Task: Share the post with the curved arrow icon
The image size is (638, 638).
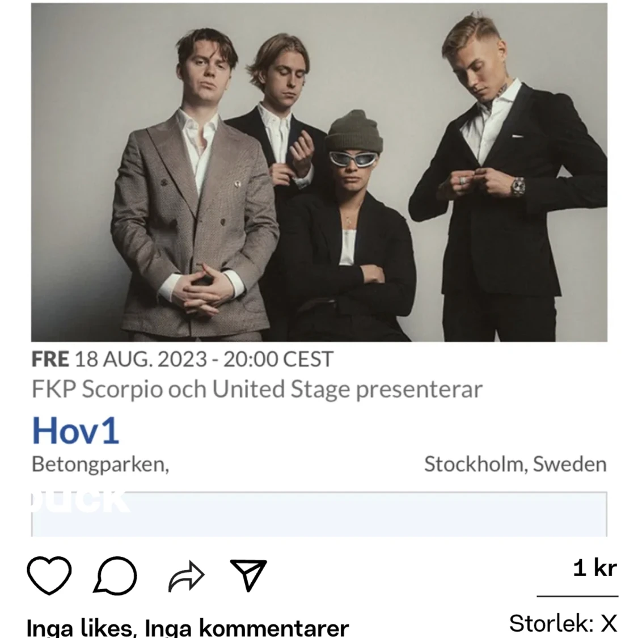Action: [x=186, y=576]
